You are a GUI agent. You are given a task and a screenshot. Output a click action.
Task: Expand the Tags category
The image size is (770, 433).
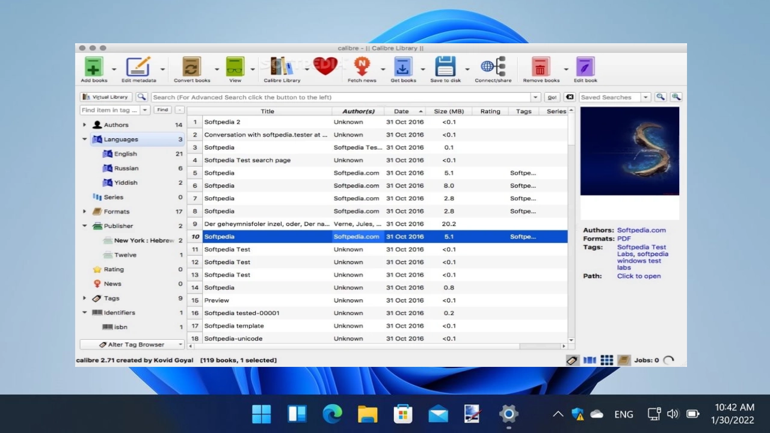coord(85,298)
